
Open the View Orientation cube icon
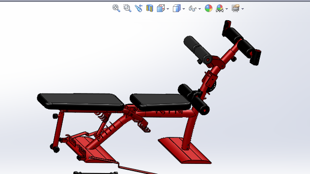click(161, 9)
